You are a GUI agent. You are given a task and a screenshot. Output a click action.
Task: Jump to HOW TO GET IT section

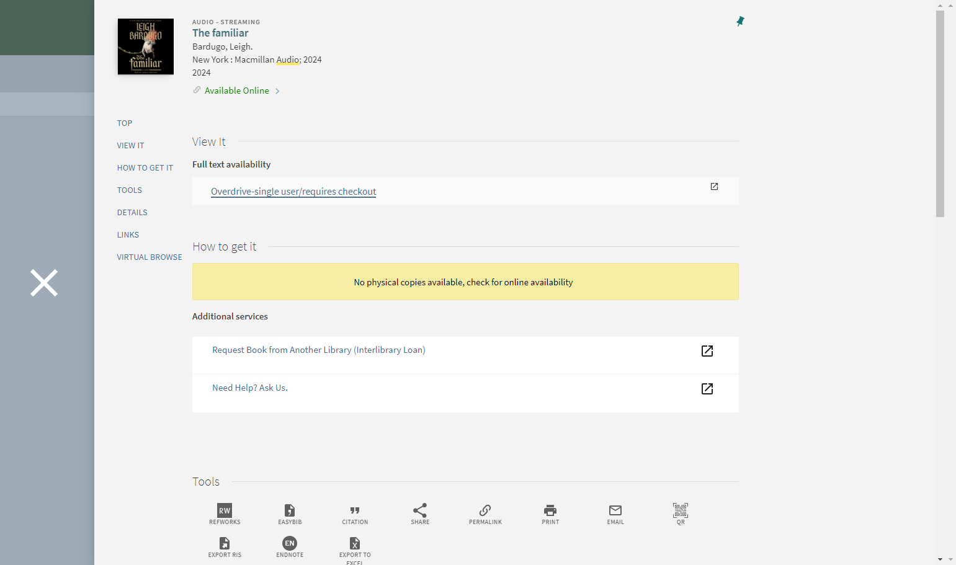tap(145, 168)
